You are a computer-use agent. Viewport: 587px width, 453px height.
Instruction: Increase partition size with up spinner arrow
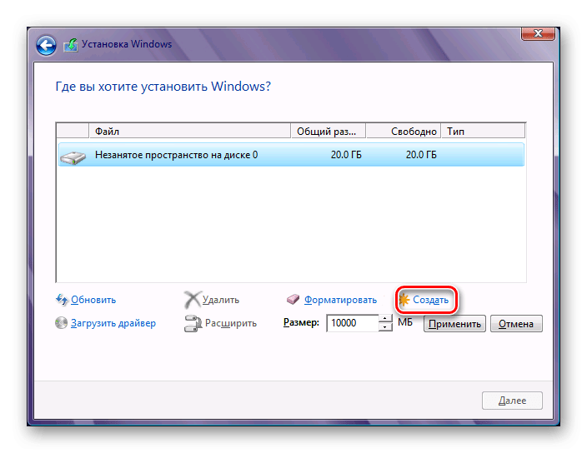tap(385, 319)
